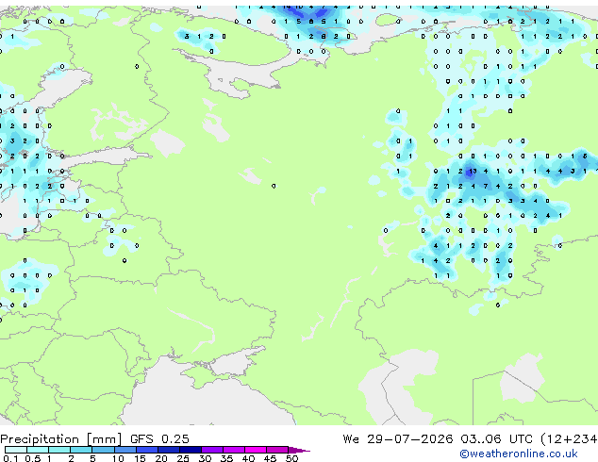Pick the 30 to 35 mm purple swatch
The width and height of the screenshot is (598, 462).
(212, 450)
